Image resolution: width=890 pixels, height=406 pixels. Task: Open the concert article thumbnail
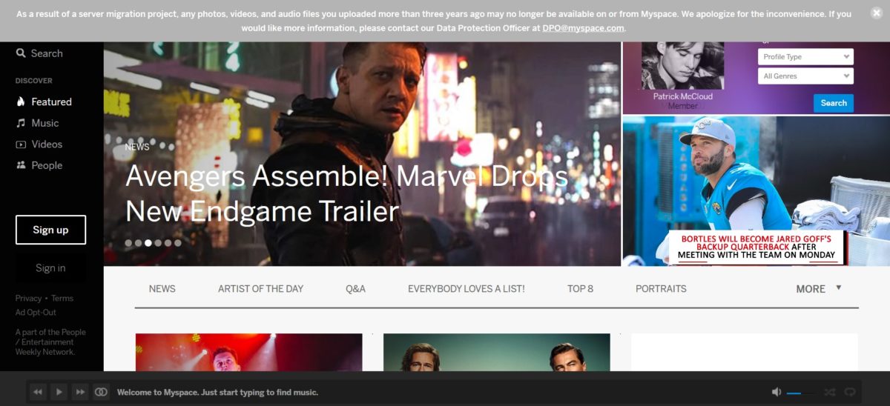click(249, 352)
